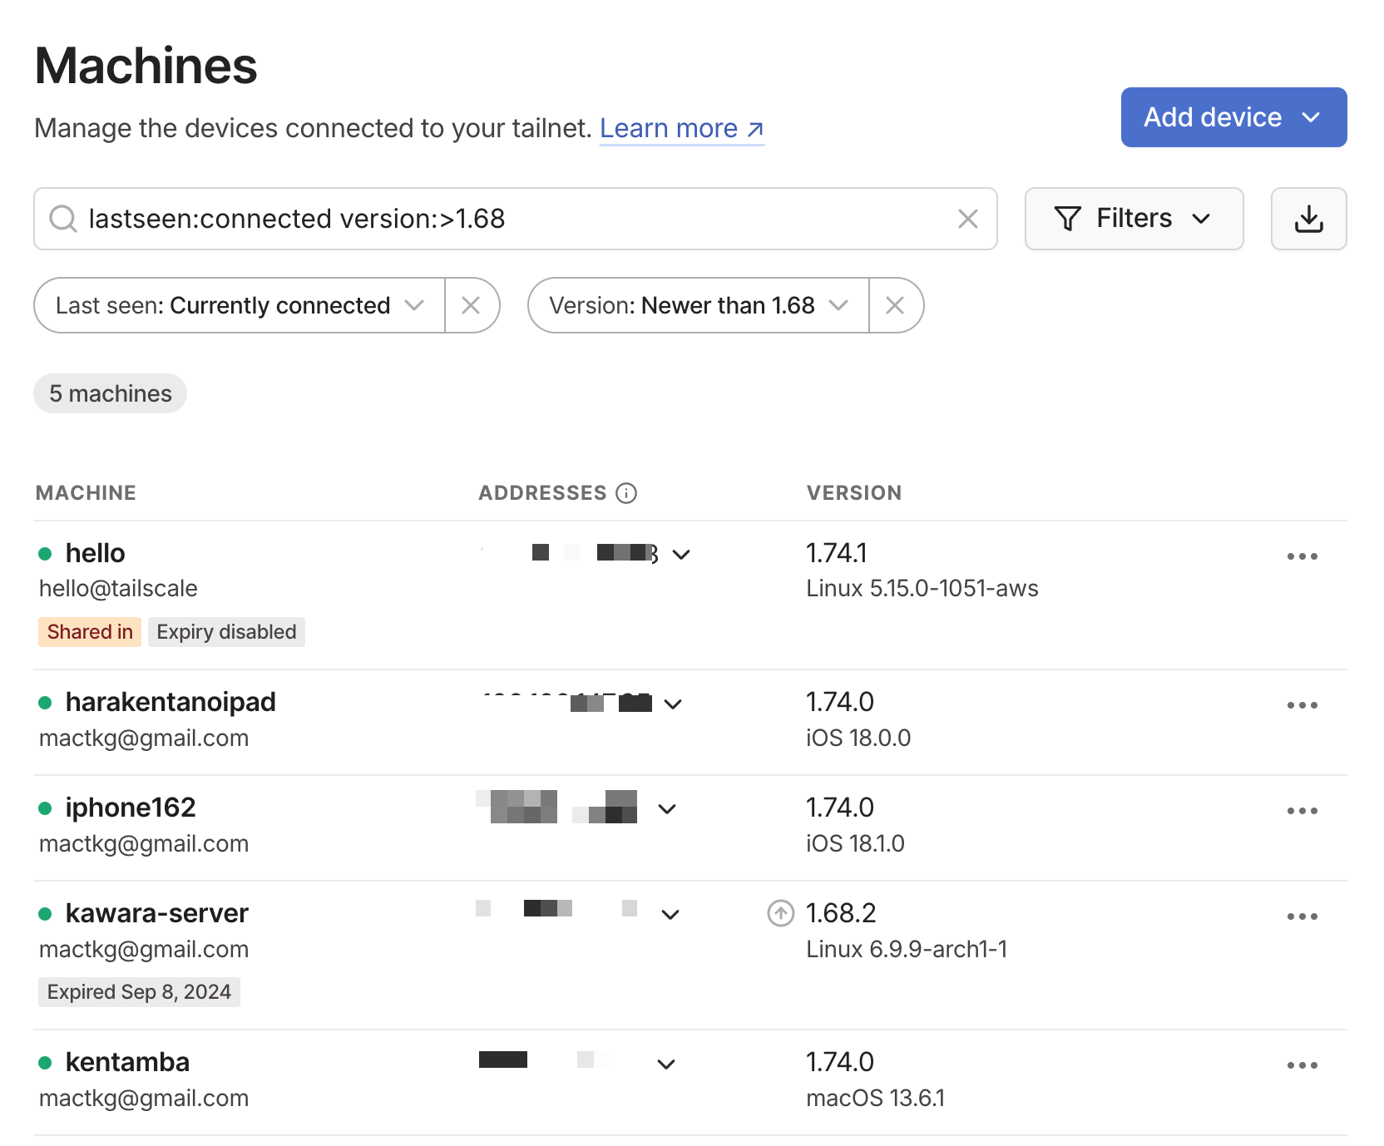The width and height of the screenshot is (1384, 1146).
Task: Open the three-dot menu for hello
Action: (1302, 556)
